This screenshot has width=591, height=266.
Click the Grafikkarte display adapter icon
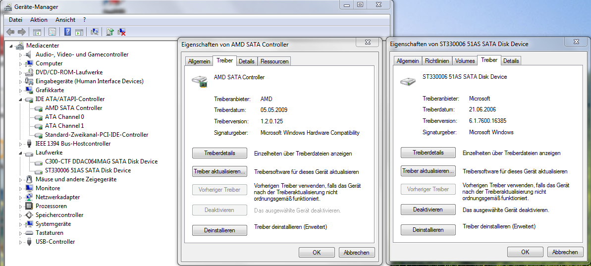tap(29, 90)
